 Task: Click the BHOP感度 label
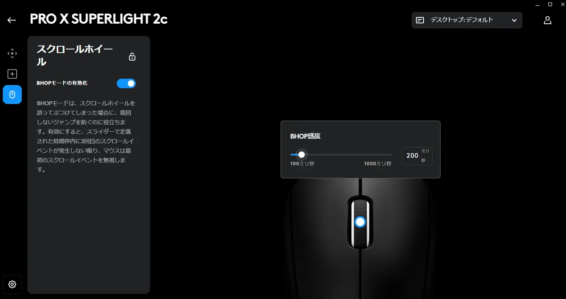pyautogui.click(x=305, y=136)
